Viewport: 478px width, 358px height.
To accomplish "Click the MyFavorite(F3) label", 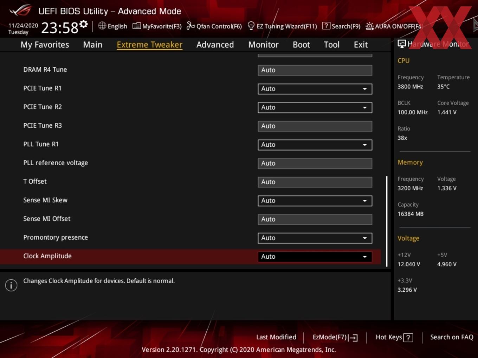I will 162,26.
